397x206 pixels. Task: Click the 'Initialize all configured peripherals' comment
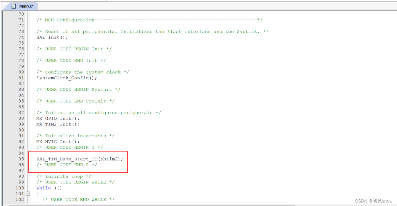coord(99,113)
